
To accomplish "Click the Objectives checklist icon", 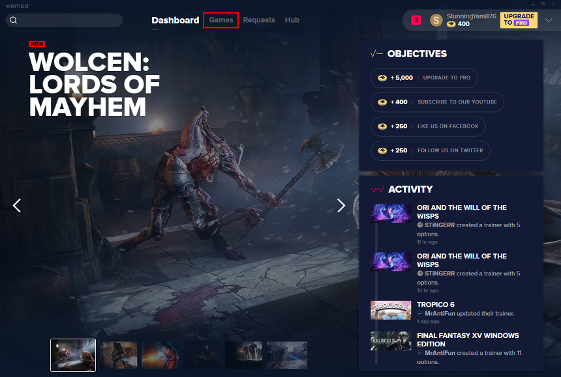I will [377, 54].
